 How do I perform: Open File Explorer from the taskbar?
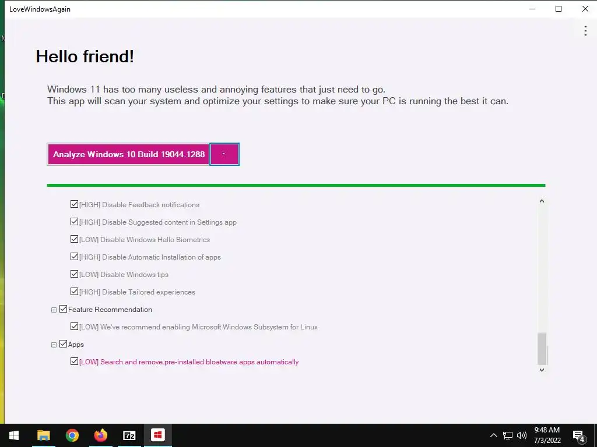tap(43, 435)
